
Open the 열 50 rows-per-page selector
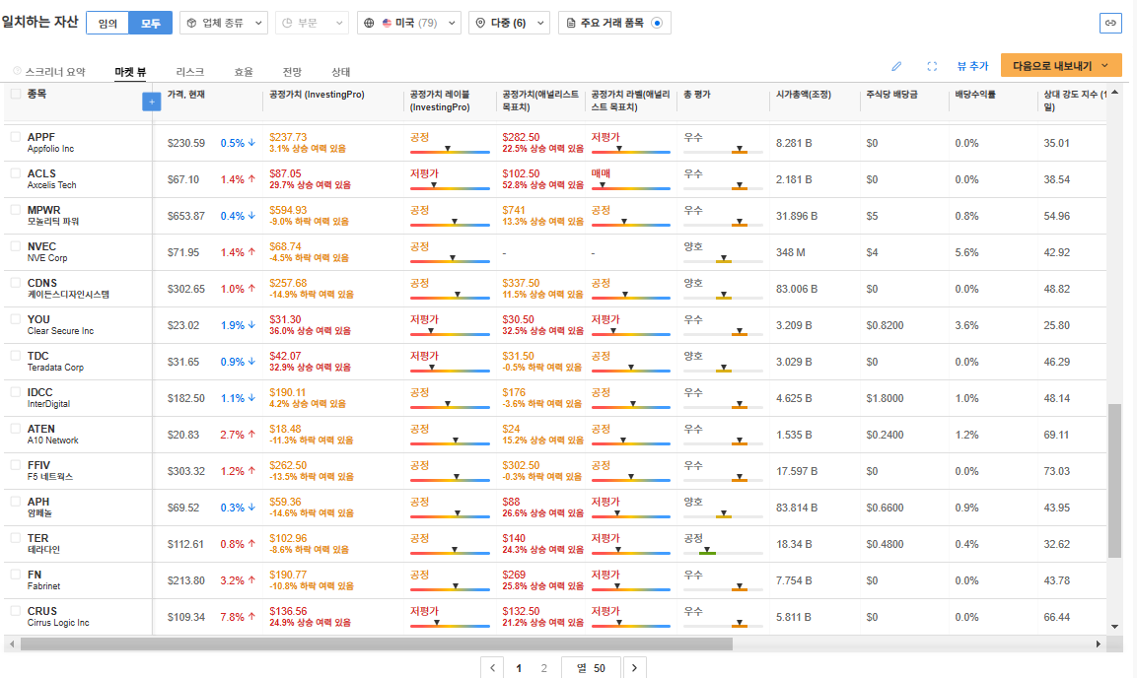tap(591, 668)
